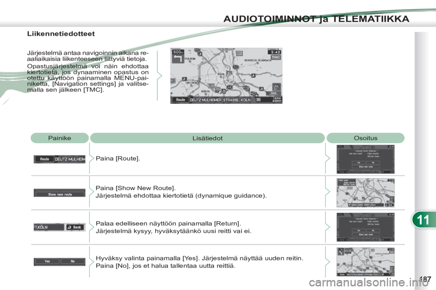Image resolution: width=436 pixels, height=290 pixels.
Task: Choose the No button in the table
Action: click(73, 261)
